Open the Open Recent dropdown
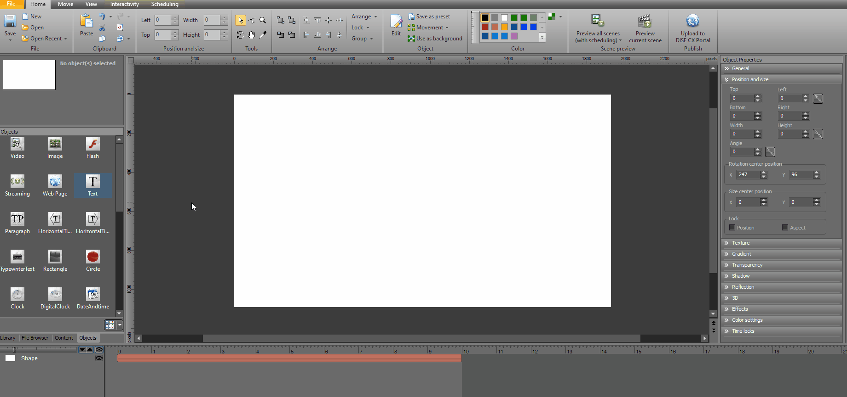Screen dimensions: 847x397 click(x=45, y=39)
